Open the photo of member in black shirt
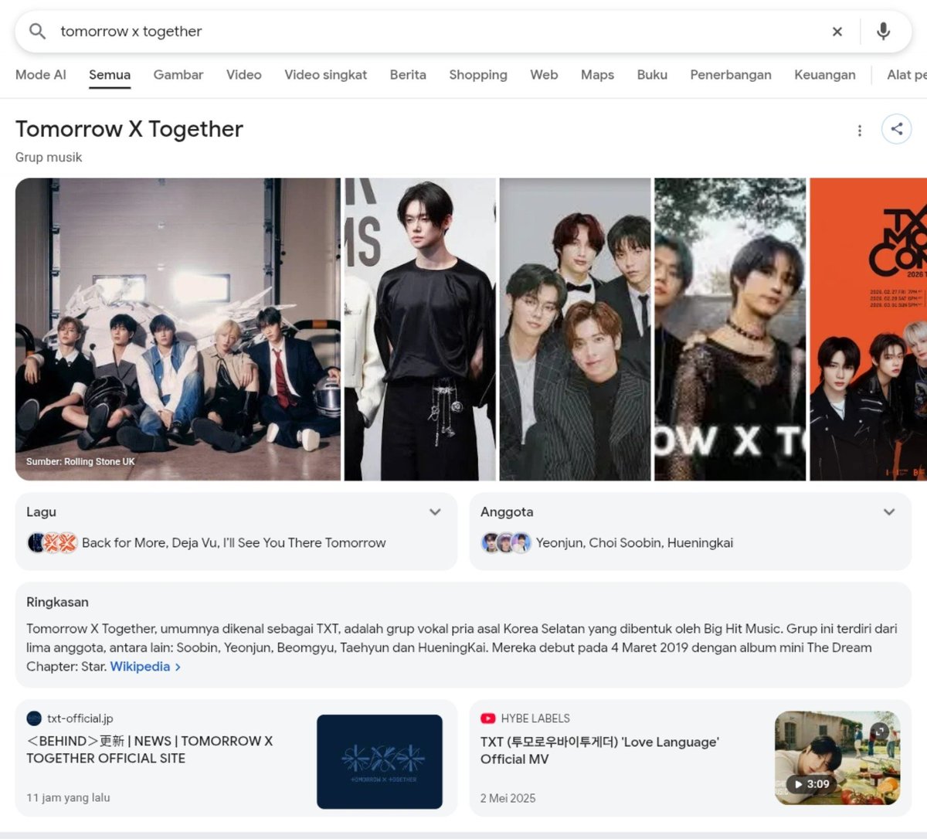 [420, 329]
